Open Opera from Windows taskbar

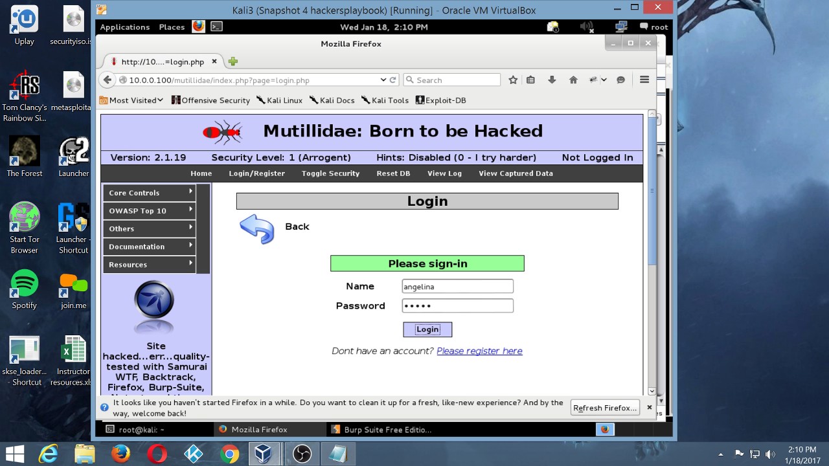click(x=157, y=454)
